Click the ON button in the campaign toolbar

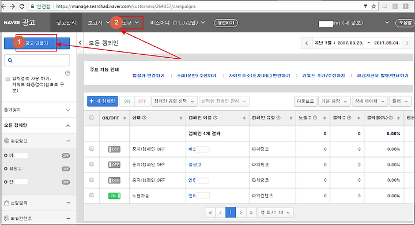click(127, 101)
